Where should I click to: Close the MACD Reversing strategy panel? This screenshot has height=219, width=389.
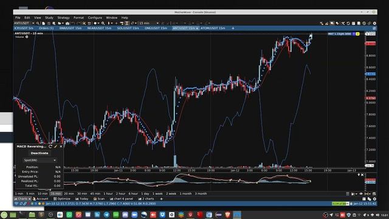(x=61, y=147)
